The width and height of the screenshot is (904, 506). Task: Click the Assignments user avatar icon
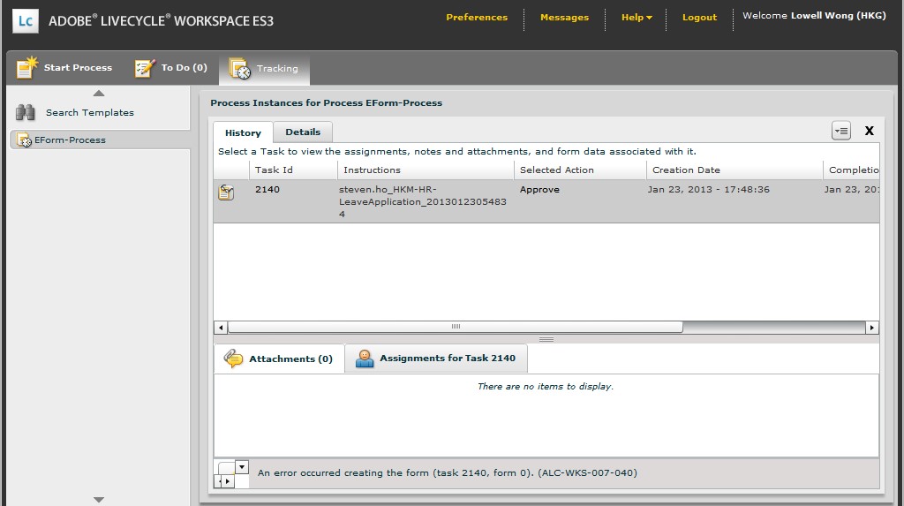[365, 359]
